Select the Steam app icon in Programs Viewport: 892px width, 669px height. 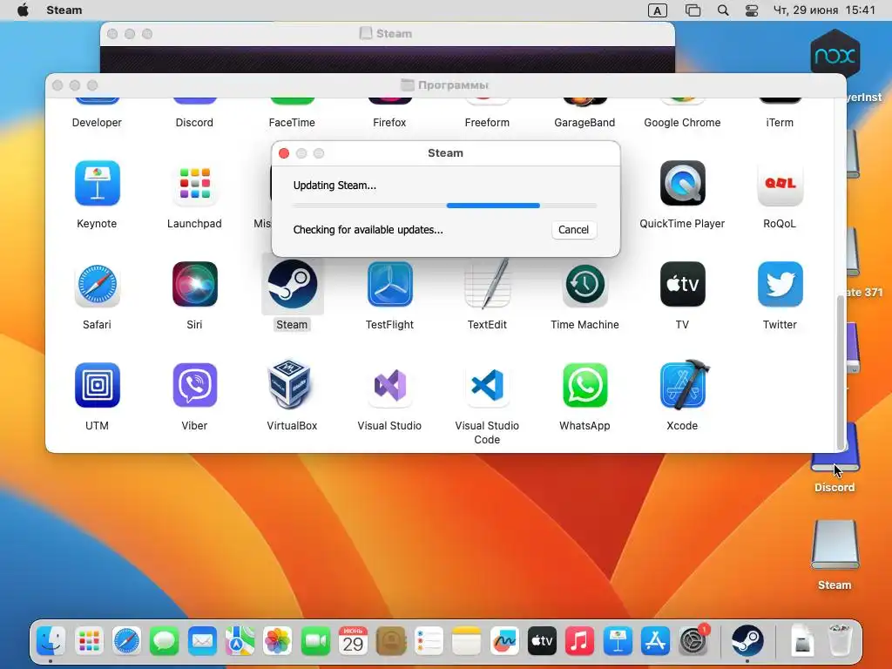[x=293, y=285]
